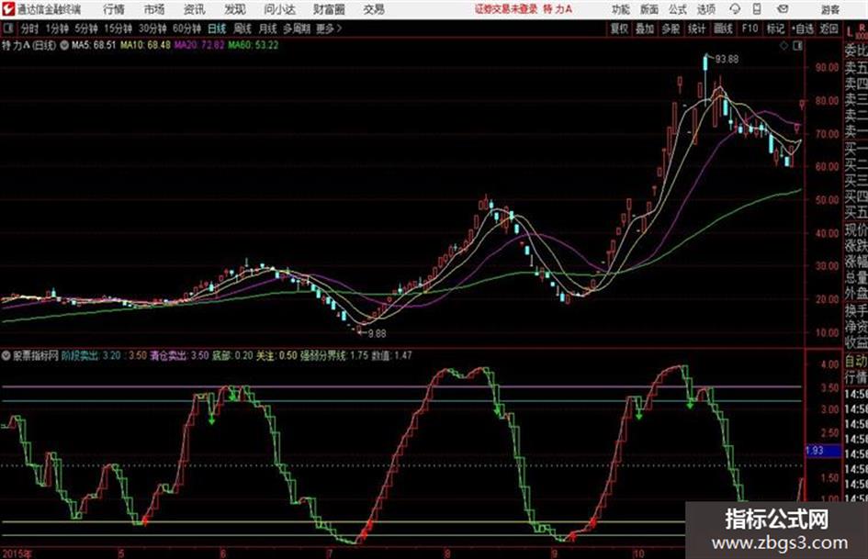Image resolution: width=868 pixels, height=559 pixels.
Task: Switch to the 分时 chart tab
Action: [30, 28]
